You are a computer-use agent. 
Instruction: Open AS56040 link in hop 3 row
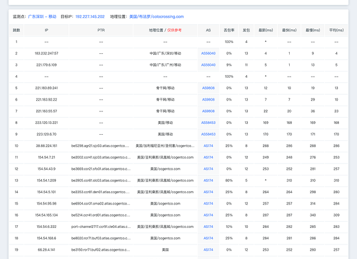click(x=209, y=65)
